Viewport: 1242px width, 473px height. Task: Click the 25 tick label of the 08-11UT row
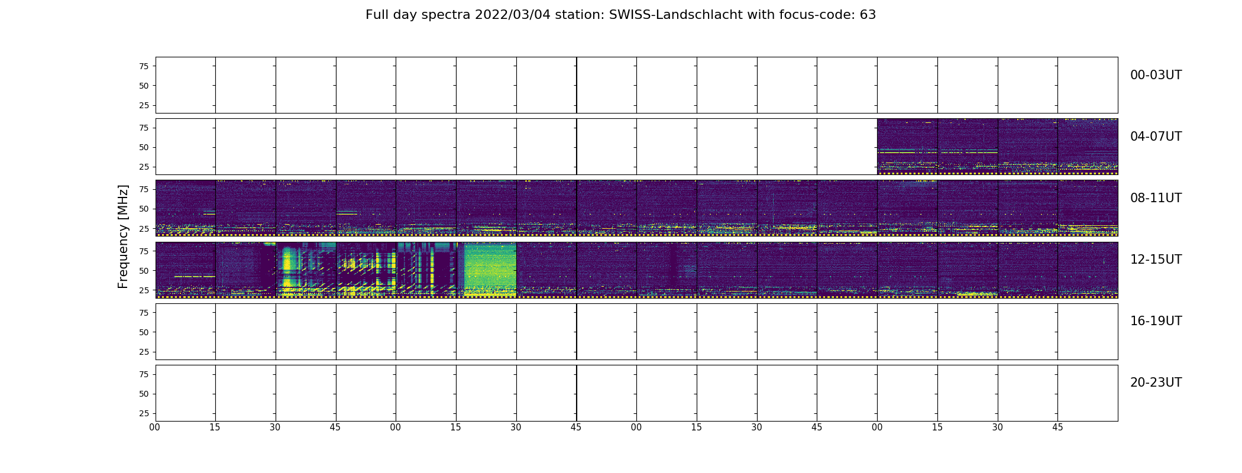coord(144,228)
